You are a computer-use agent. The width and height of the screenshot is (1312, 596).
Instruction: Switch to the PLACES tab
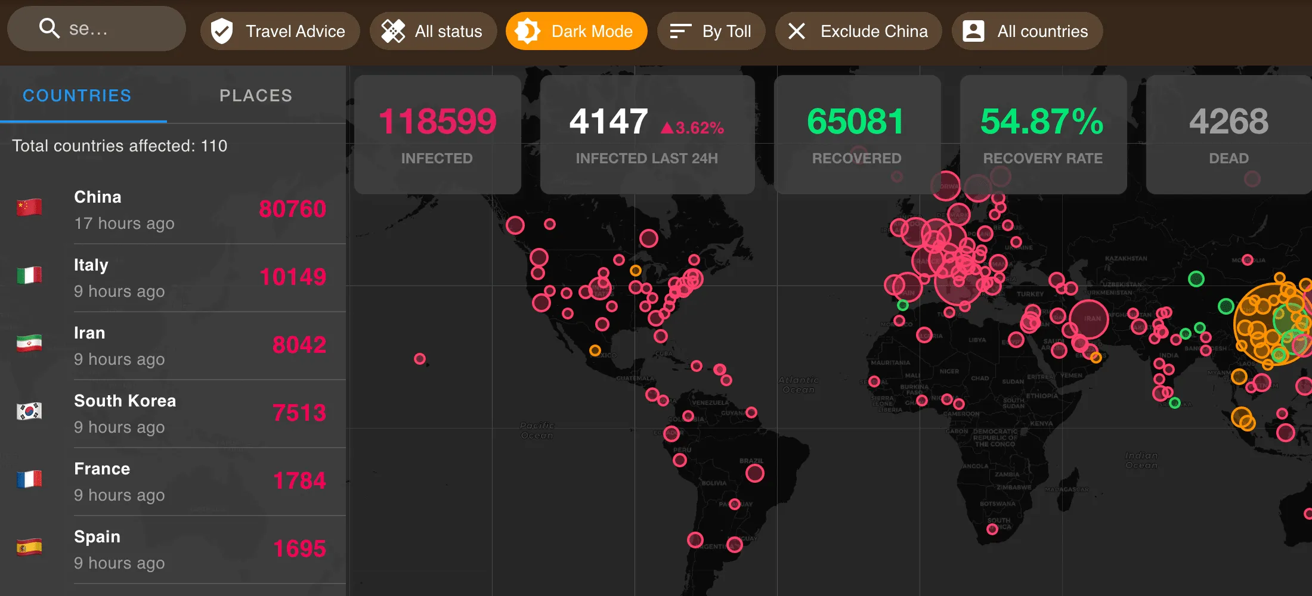coord(256,95)
